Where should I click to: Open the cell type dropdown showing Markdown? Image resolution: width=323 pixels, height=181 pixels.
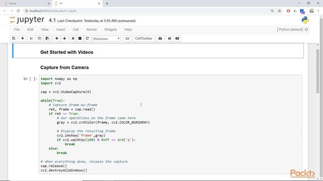click(x=106, y=38)
